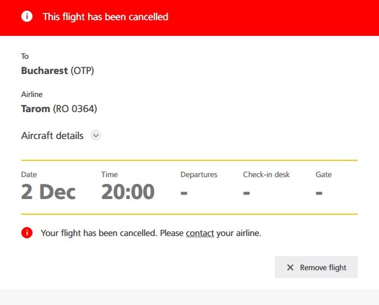Image resolution: width=379 pixels, height=305 pixels.
Task: Click the Departures dash value
Action: [x=184, y=193]
